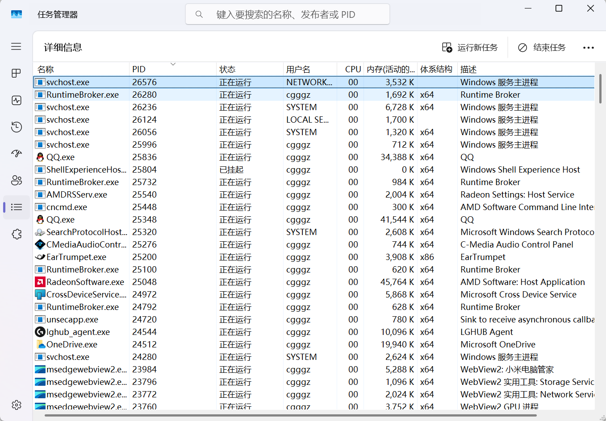Click the Radeon Settings: Host Service description
The height and width of the screenshot is (421, 606).
[517, 194]
